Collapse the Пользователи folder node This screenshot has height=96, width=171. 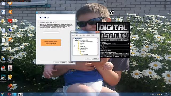click(77, 50)
